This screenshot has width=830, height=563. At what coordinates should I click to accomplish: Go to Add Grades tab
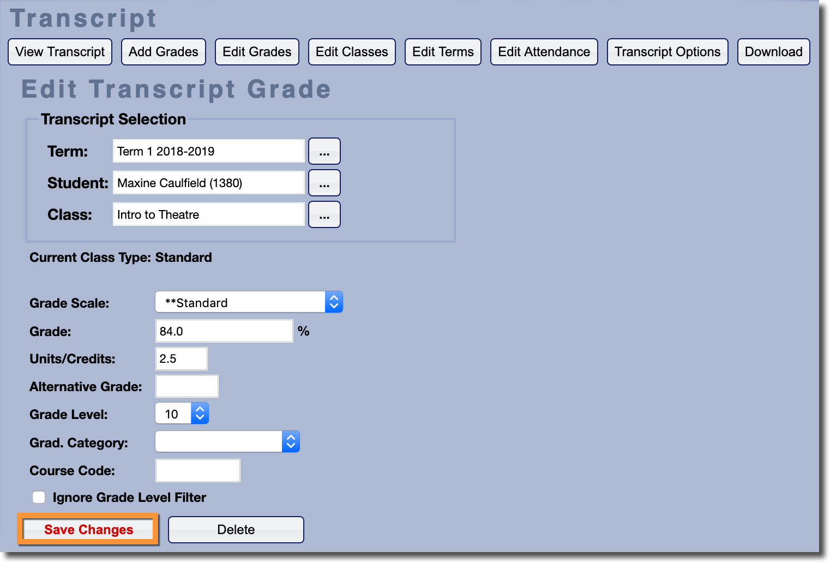164,52
